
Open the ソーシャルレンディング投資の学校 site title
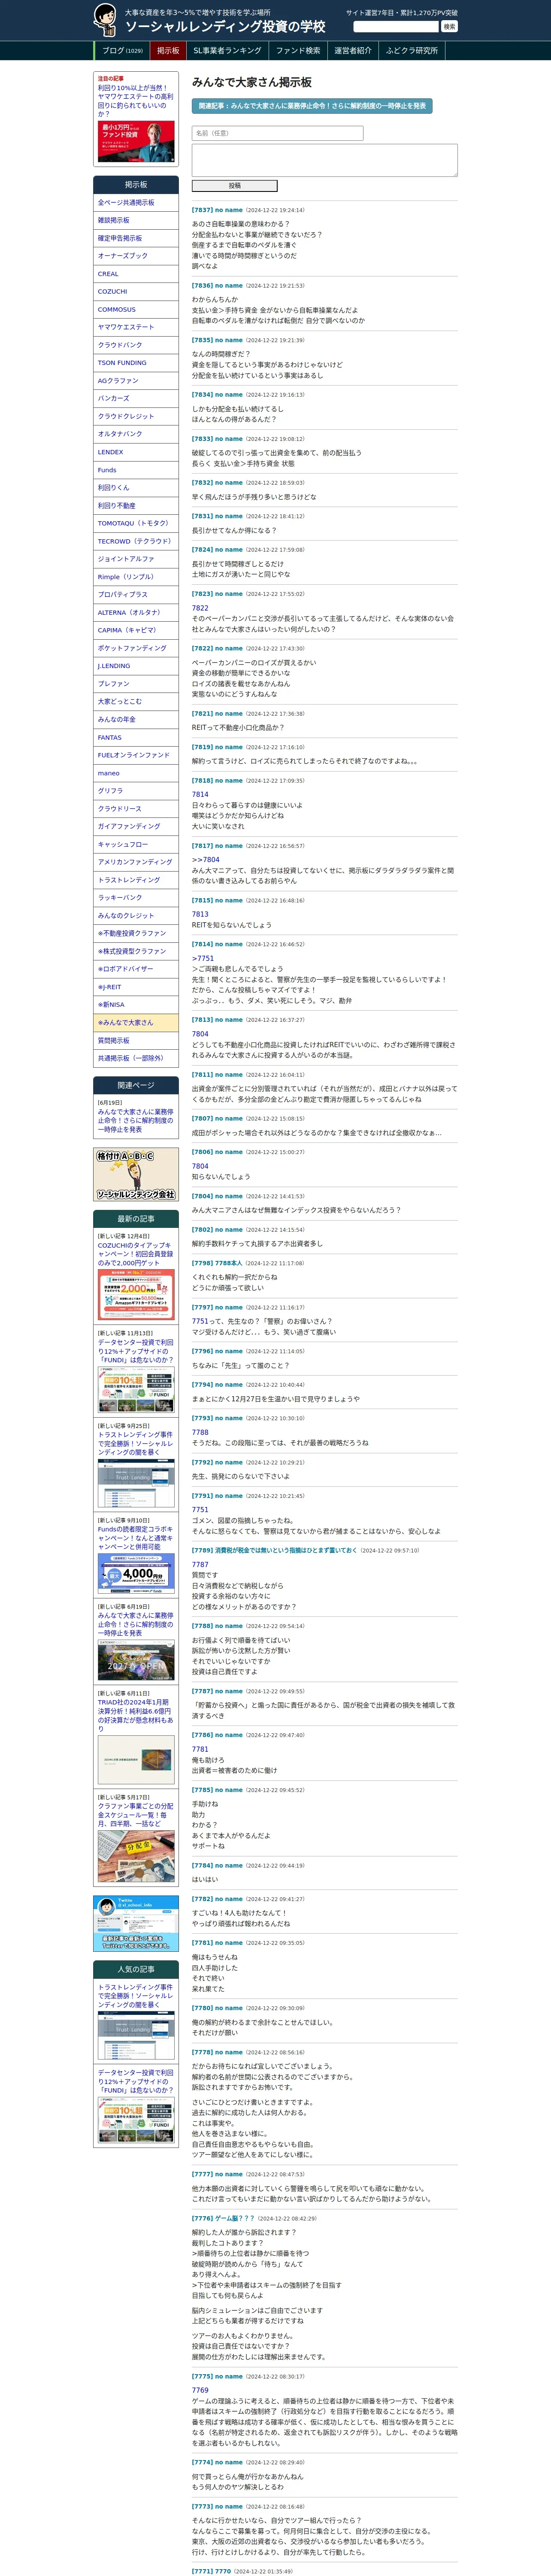click(225, 26)
